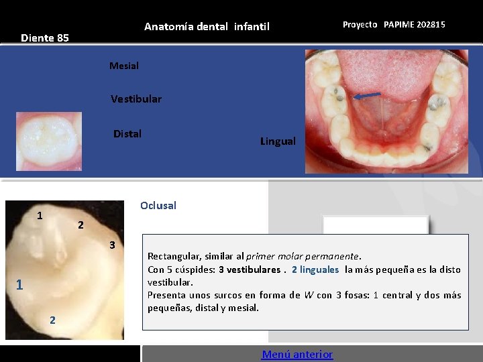Click black cusp number 2 on tooth
This screenshot has width=483, height=362.
tap(80, 225)
